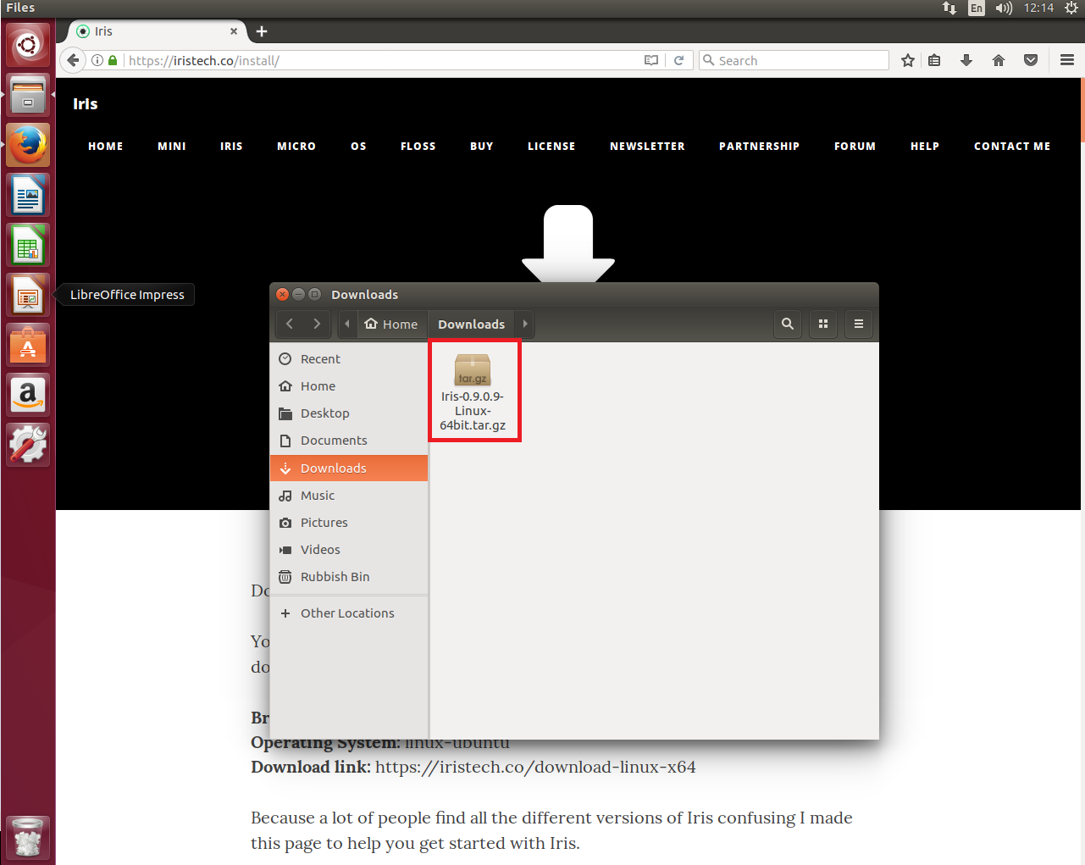Expand path bar to the left

(347, 324)
